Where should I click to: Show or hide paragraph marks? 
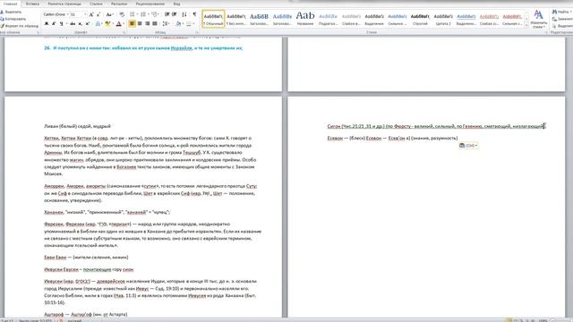click(194, 14)
